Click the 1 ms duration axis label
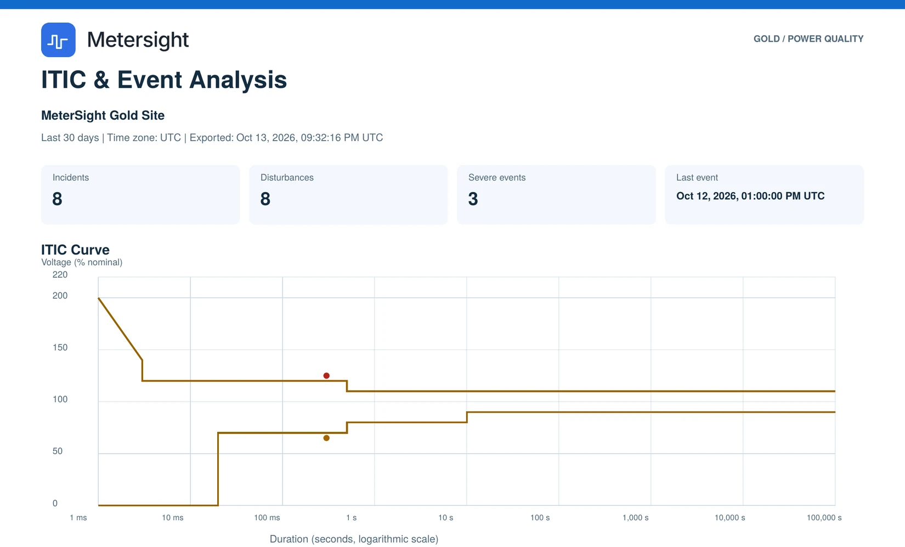The height and width of the screenshot is (547, 905). [78, 518]
